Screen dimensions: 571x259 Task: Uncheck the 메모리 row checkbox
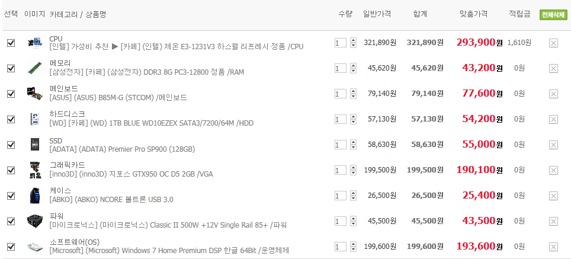point(11,69)
